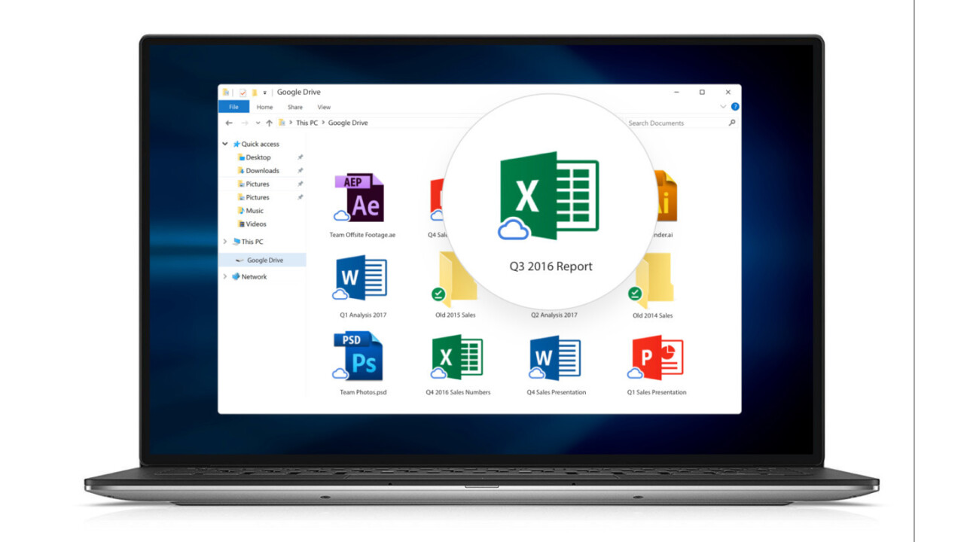964x542 pixels.
Task: Open the File tab
Action: [x=233, y=107]
